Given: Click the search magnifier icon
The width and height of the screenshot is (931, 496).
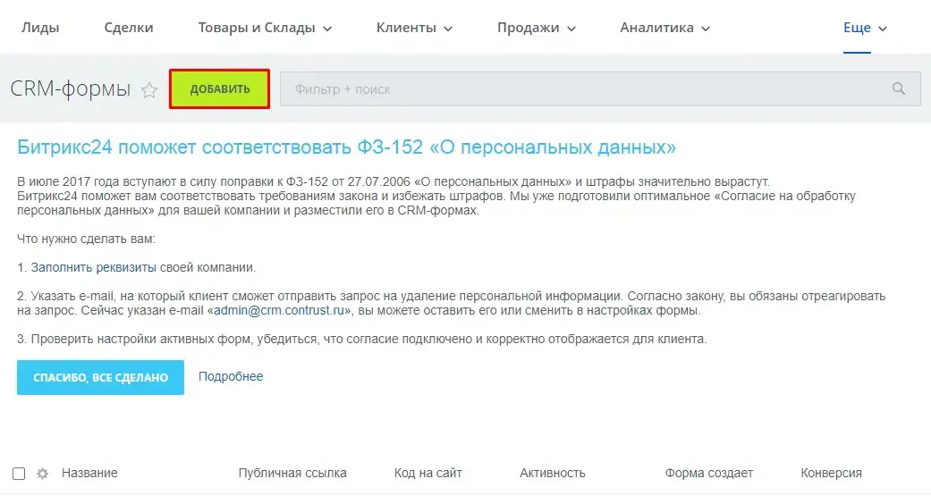Looking at the screenshot, I should pyautogui.click(x=898, y=89).
